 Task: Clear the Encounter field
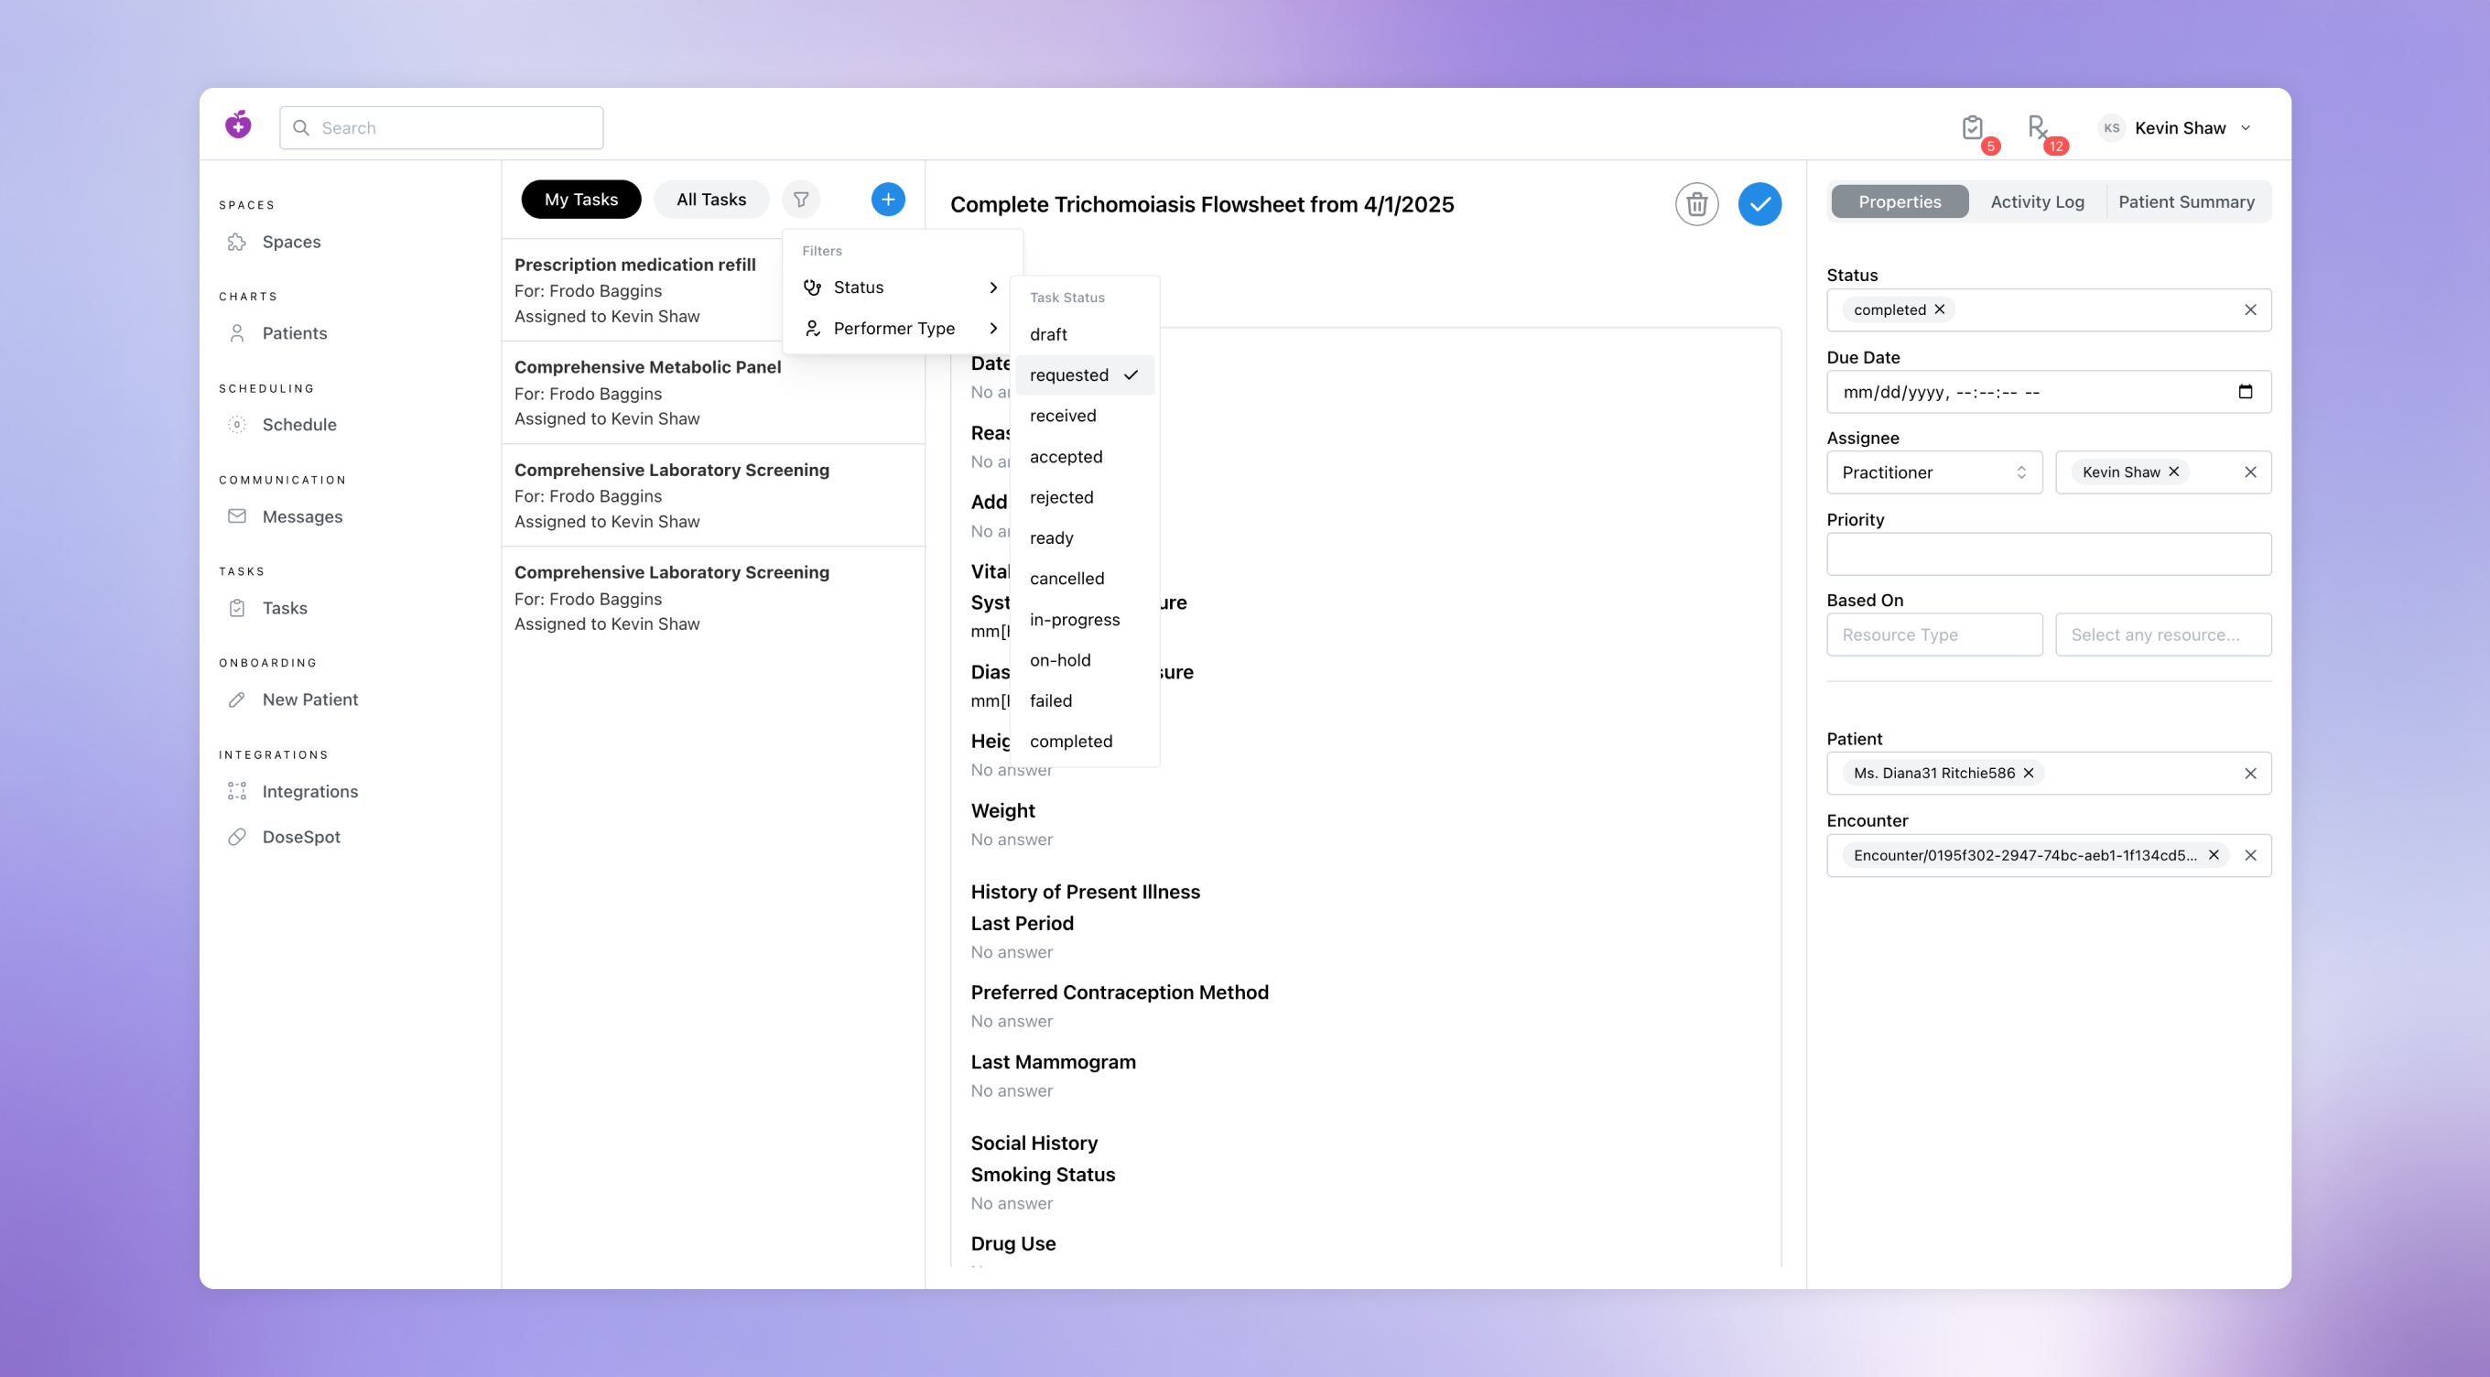coord(2249,855)
